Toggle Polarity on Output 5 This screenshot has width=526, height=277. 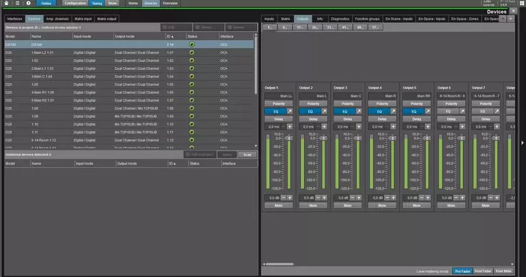[x=412, y=103]
